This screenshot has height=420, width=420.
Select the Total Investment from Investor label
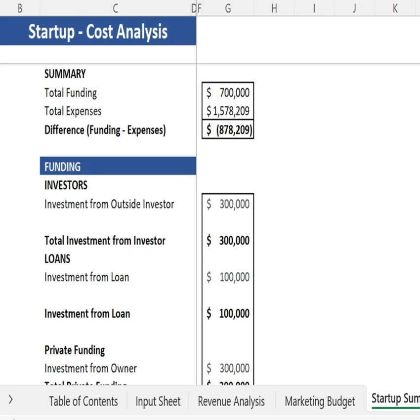(105, 241)
